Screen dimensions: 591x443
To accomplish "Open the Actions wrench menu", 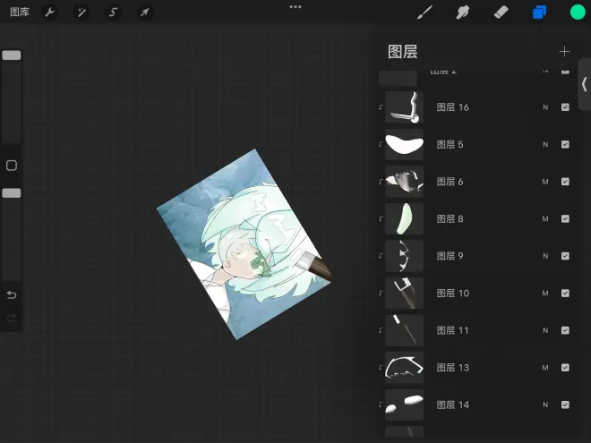I will pos(50,13).
